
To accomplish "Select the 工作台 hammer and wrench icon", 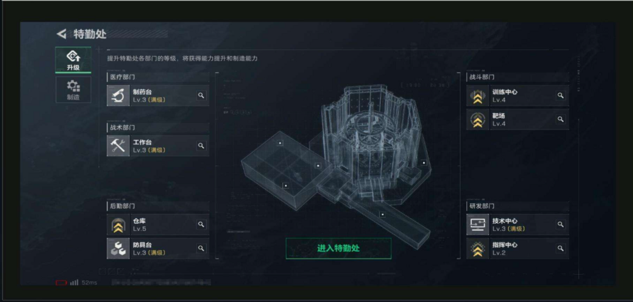I will (118, 146).
